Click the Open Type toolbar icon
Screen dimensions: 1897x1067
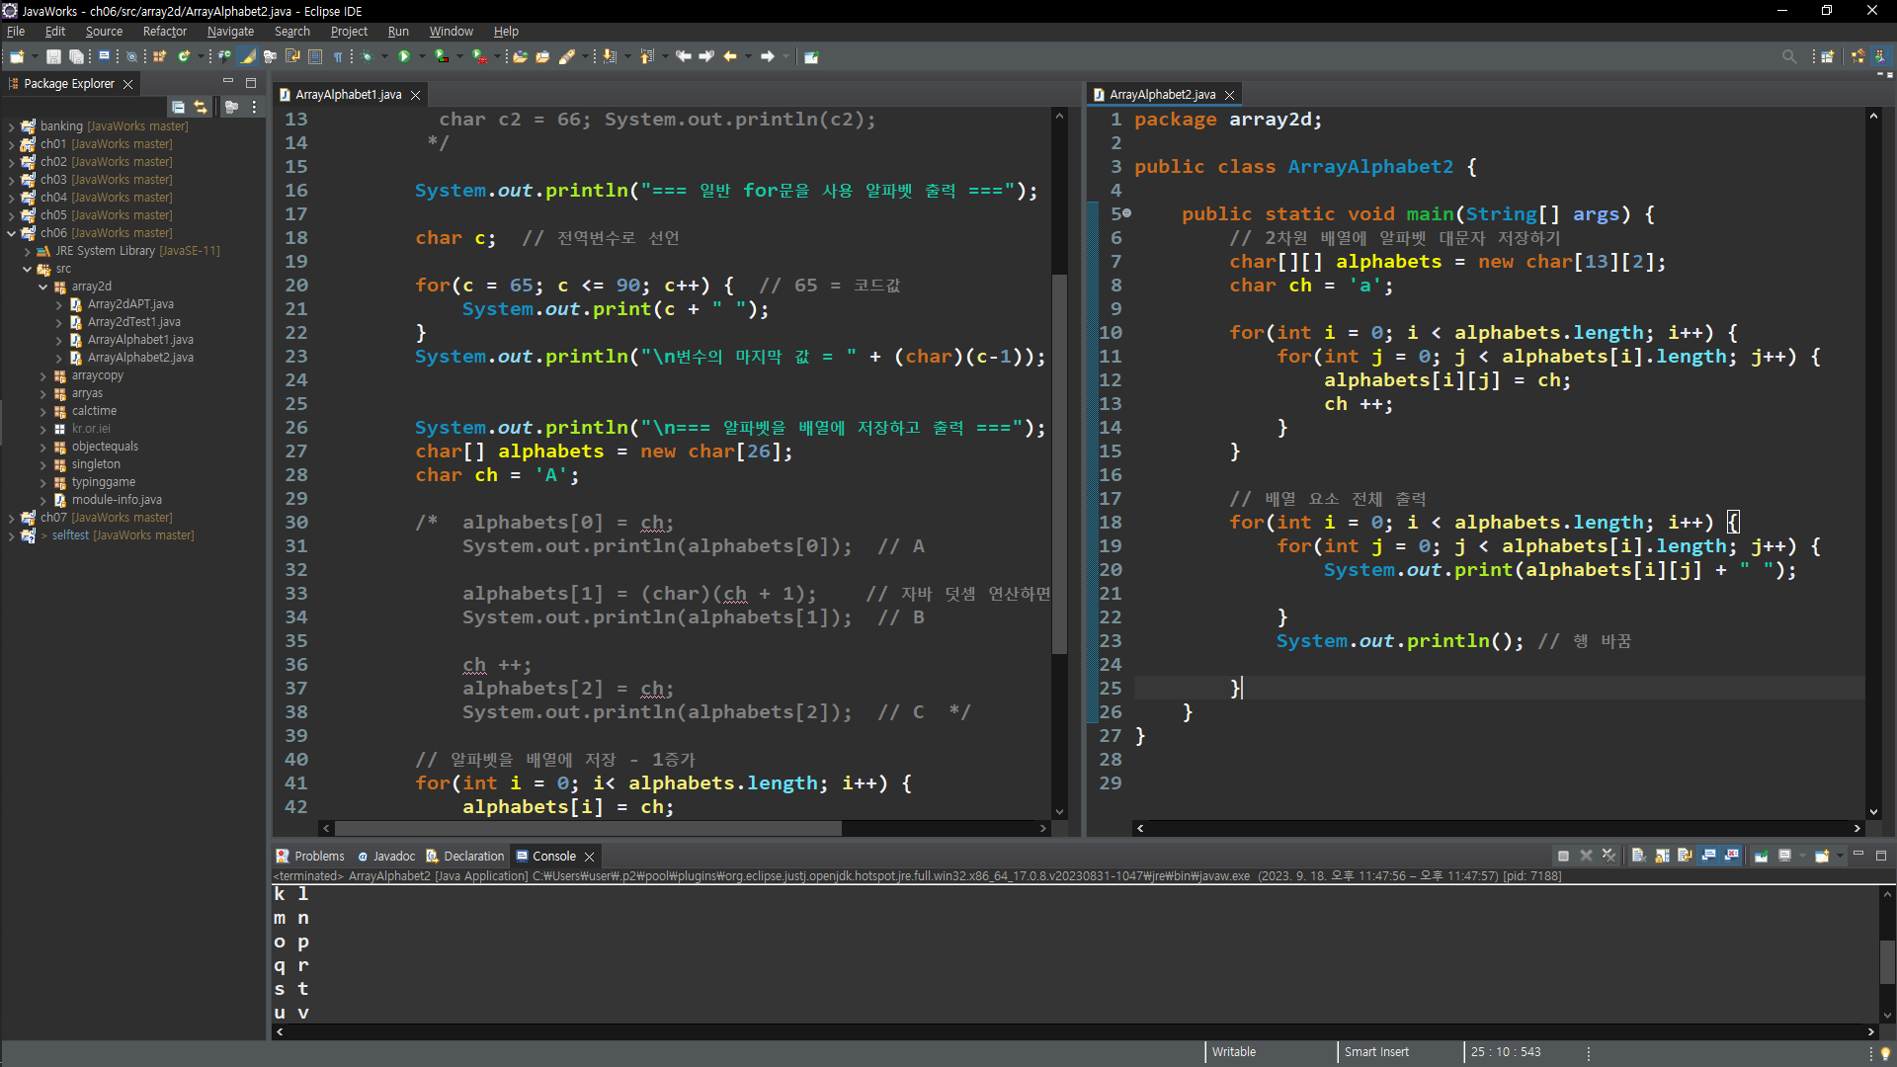click(x=520, y=56)
